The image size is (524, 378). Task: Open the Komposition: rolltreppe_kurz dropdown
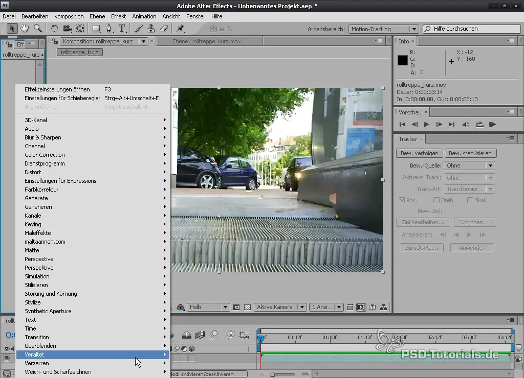pos(104,41)
